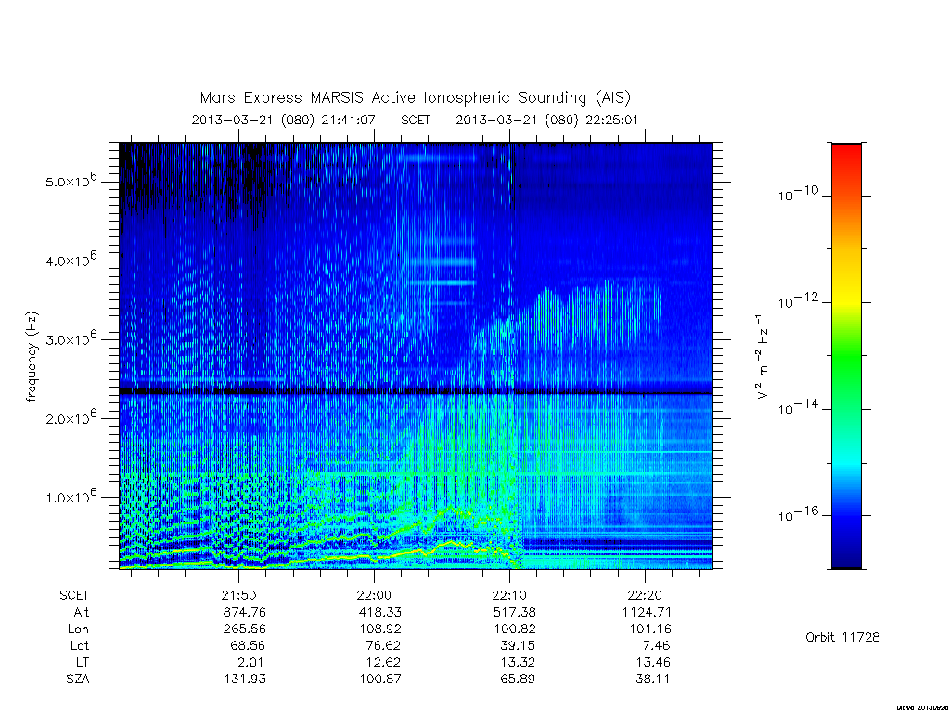The height and width of the screenshot is (712, 950).
Task: Click the 'Lat' row label
Action: (80, 645)
